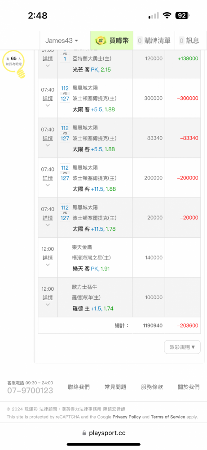
Task: Open 詳情 for the 樂天金鷹 game
Action: click(48, 258)
